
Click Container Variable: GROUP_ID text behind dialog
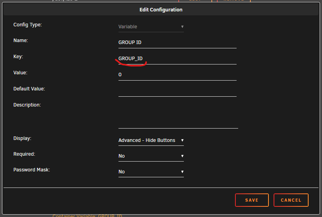(x=87, y=215)
